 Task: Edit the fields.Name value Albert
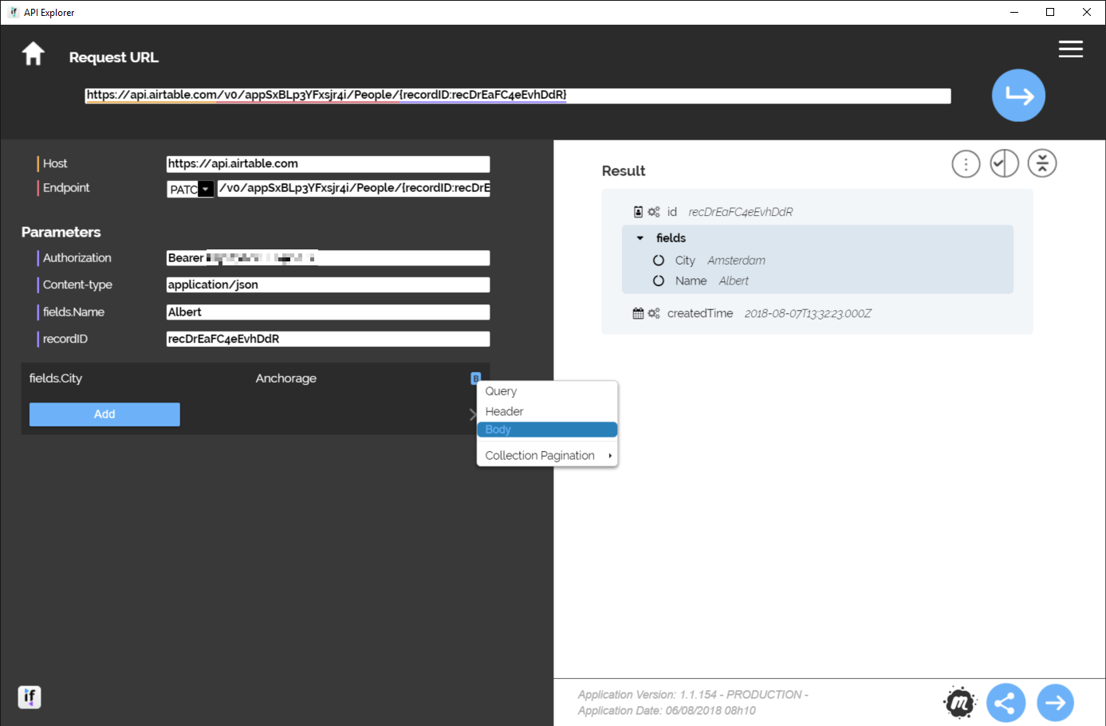point(328,312)
